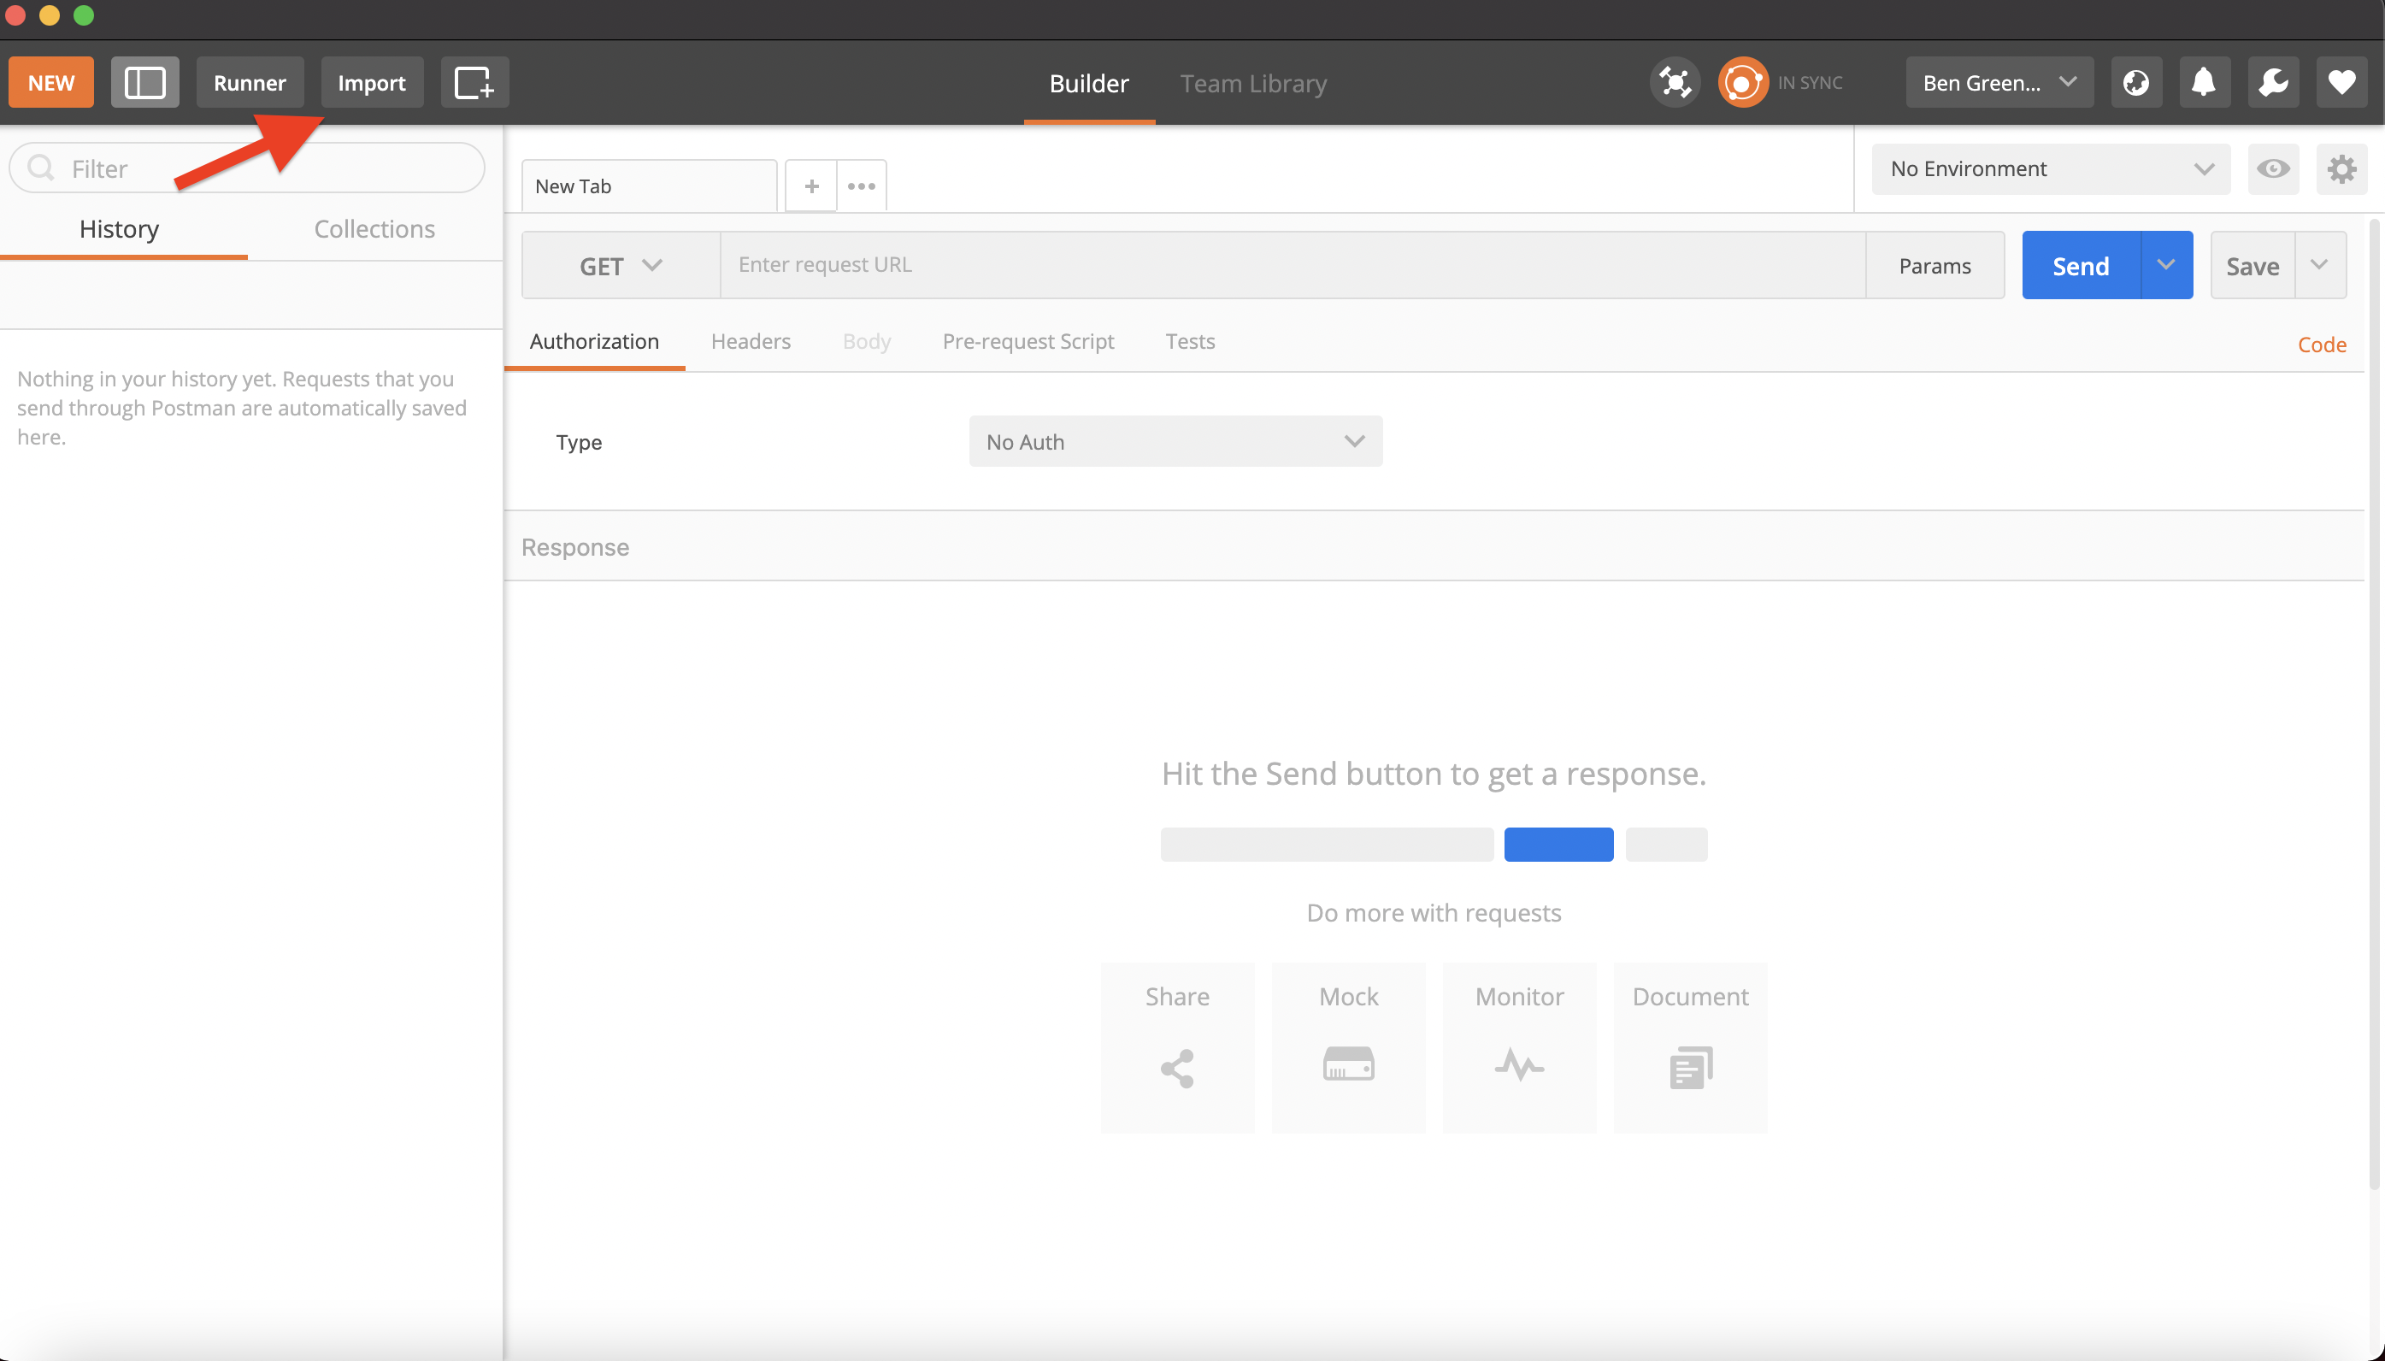
Task: Switch to the Collections tab
Action: (374, 229)
